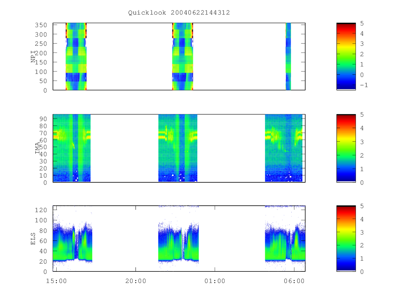Click the 30 tick on IMA axis

[x=44, y=161]
